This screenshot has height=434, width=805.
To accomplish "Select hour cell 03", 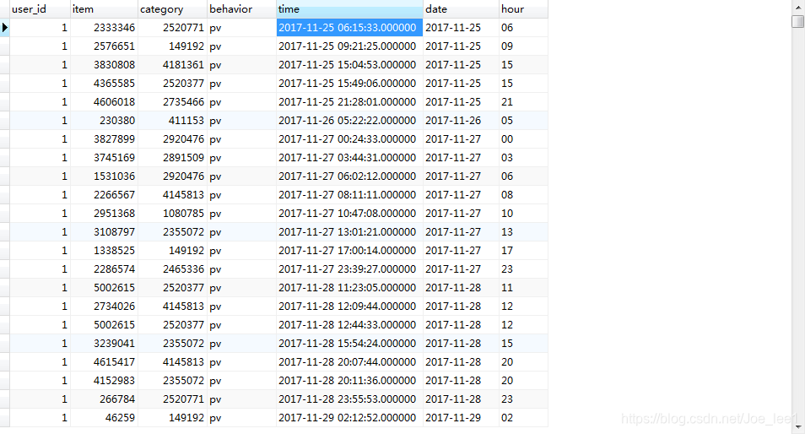I will point(524,158).
